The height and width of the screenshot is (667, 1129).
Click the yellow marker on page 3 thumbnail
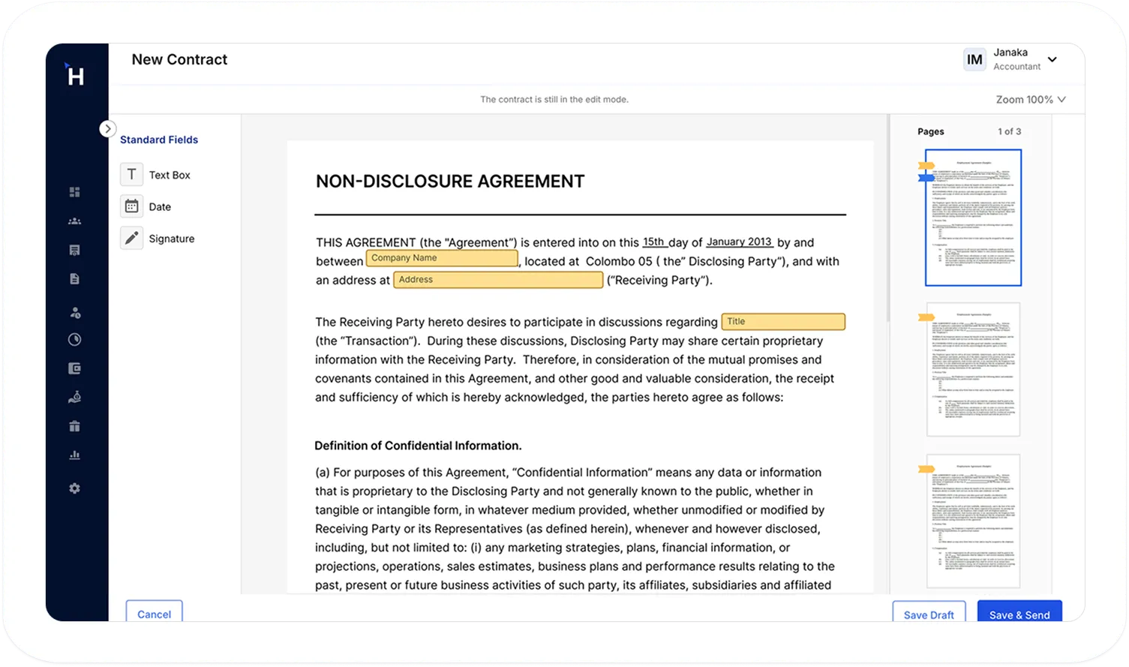pyautogui.click(x=926, y=469)
